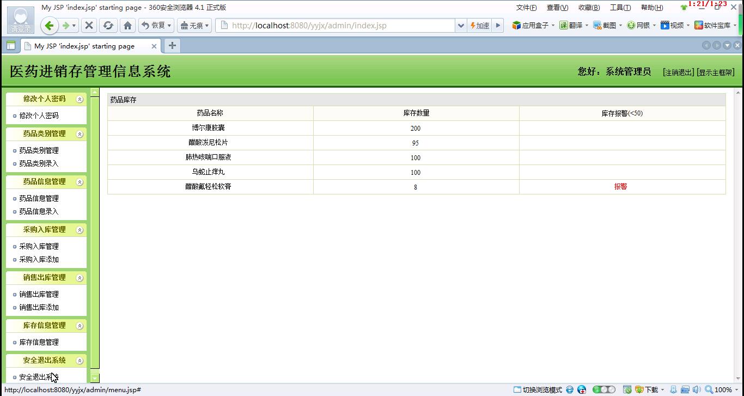Click the URL address bar field

point(338,26)
